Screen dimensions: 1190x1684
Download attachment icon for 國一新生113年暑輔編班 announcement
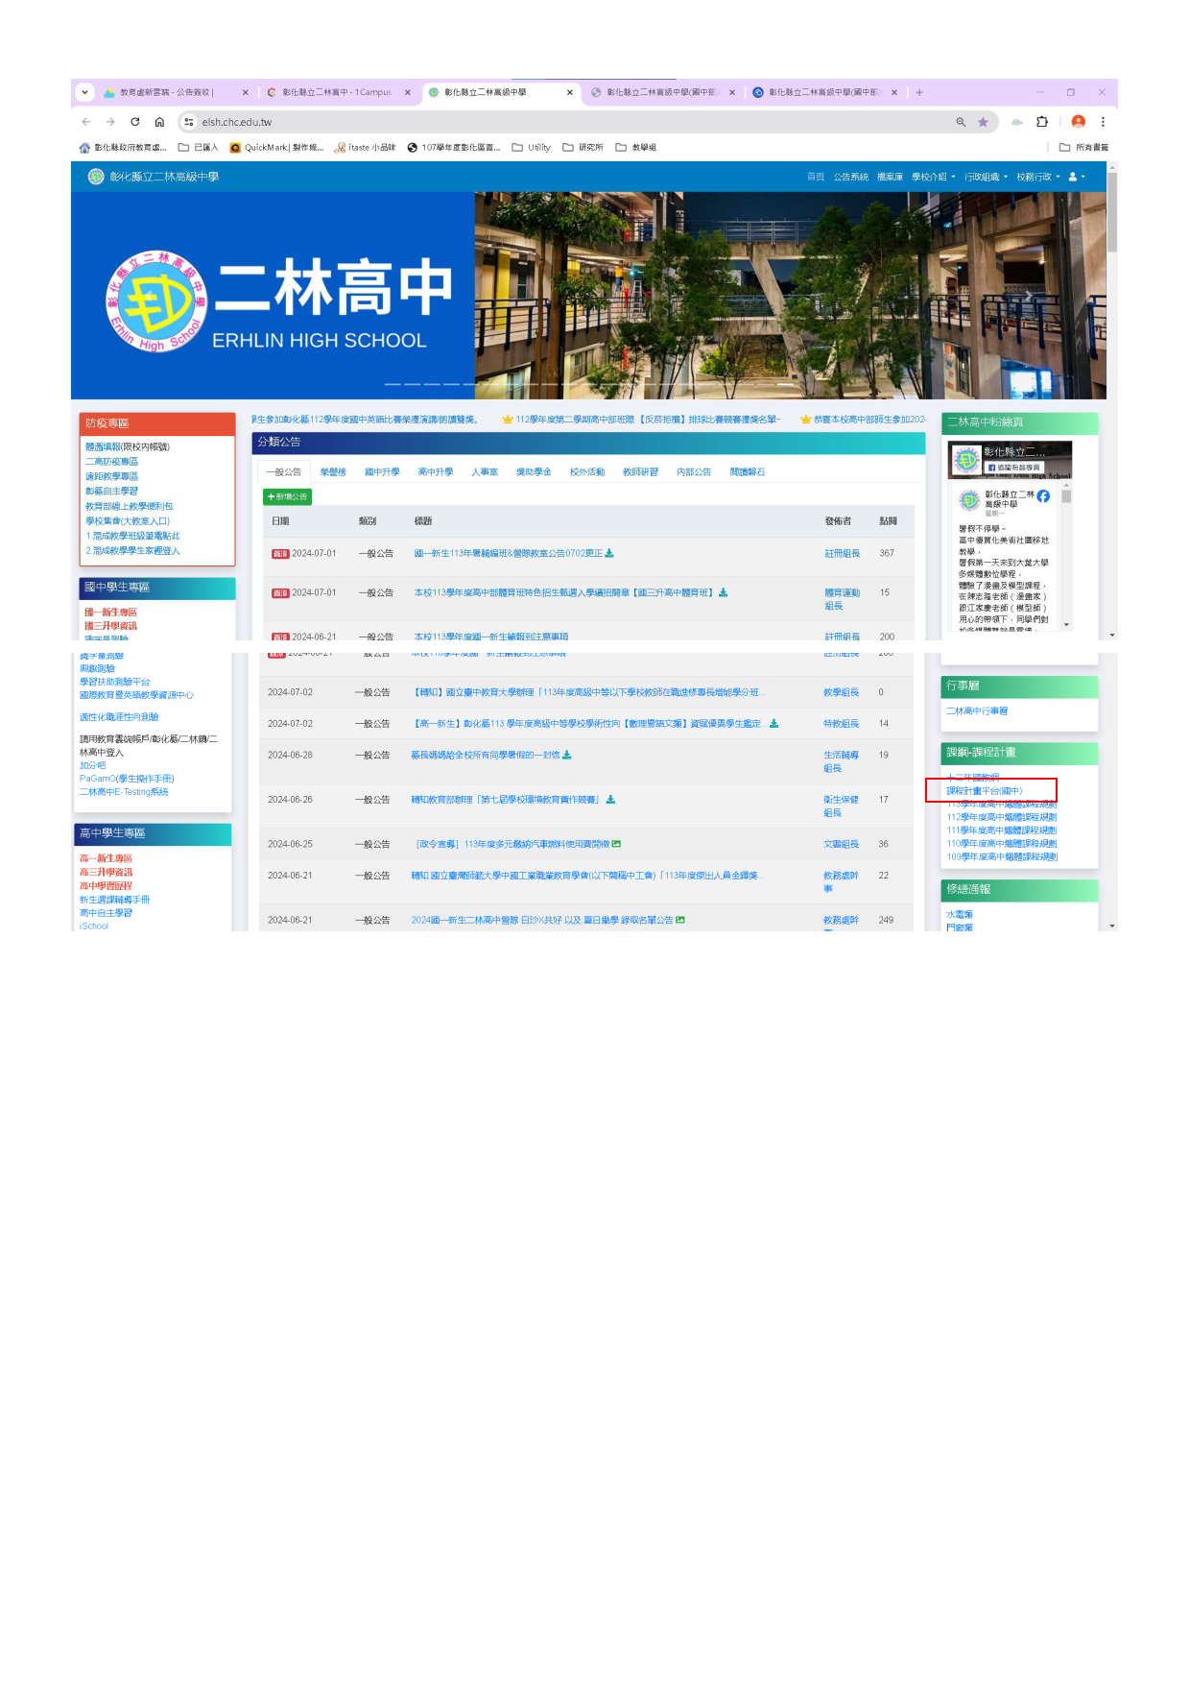click(x=609, y=553)
